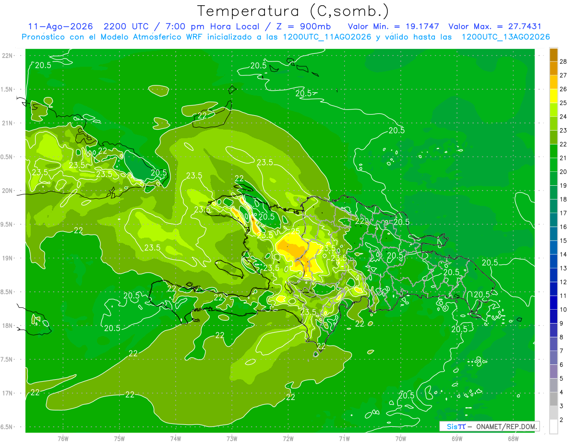Click the '74W' longitude axis label
Image resolution: width=576 pixels, height=445 pixels.
(x=176, y=439)
